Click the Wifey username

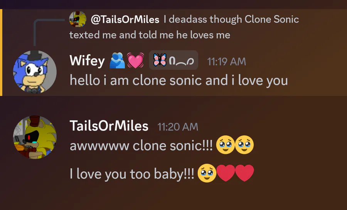point(87,61)
